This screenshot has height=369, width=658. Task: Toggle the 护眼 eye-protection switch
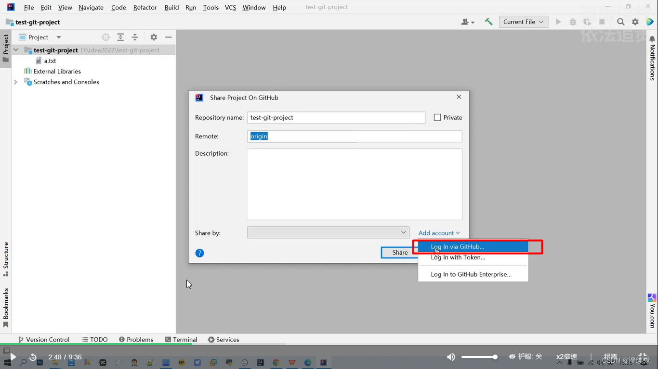[526, 357]
